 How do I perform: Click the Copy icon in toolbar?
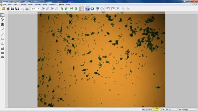tap(123, 9)
